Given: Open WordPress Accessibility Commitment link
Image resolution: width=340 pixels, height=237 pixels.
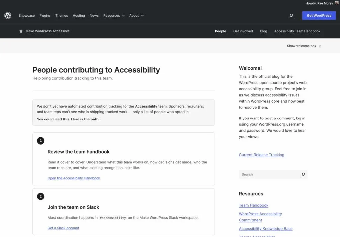Looking at the screenshot, I should click(x=260, y=217).
